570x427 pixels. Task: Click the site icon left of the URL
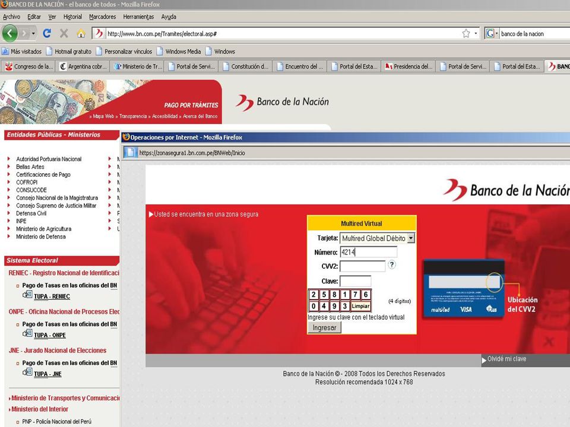99,33
